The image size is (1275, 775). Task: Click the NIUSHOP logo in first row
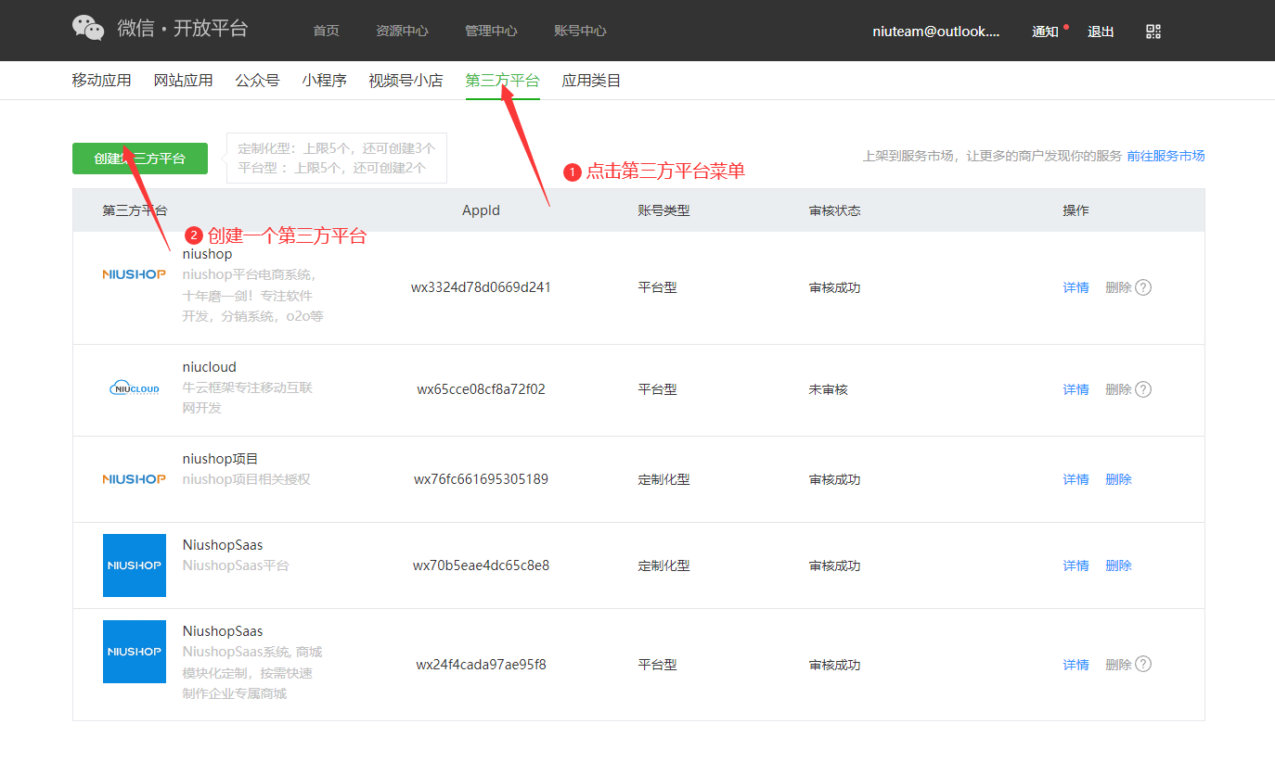[135, 273]
